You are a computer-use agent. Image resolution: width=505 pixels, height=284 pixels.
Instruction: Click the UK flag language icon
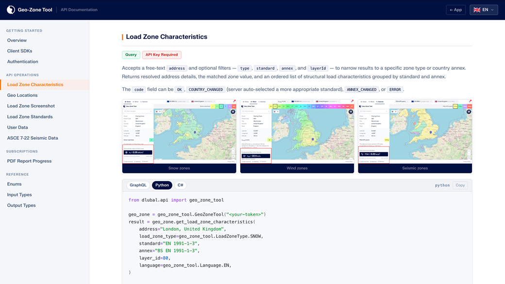pos(477,10)
